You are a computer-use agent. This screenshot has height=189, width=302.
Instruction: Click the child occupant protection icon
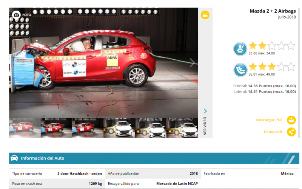point(239,69)
